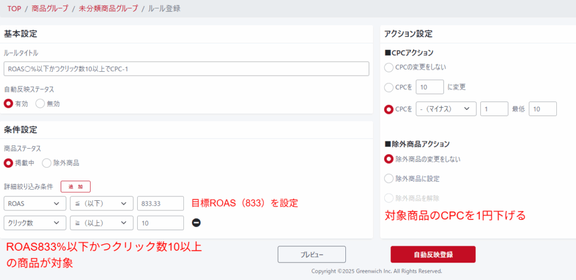Select CPCの変更をしない option
This screenshot has width=576, height=280.
coord(388,67)
